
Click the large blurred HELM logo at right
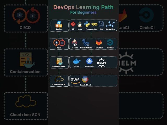pyautogui.click(x=127, y=63)
